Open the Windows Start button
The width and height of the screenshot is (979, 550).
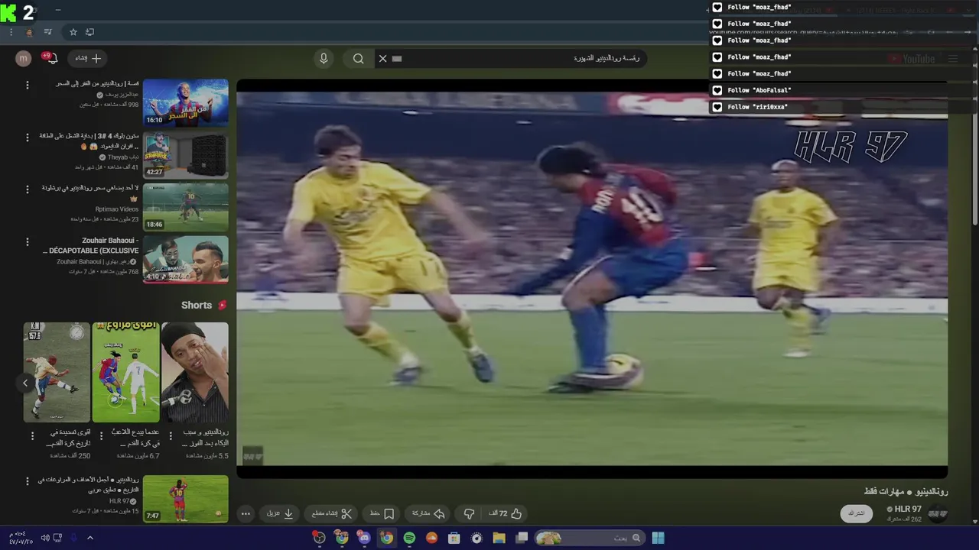[x=658, y=538]
